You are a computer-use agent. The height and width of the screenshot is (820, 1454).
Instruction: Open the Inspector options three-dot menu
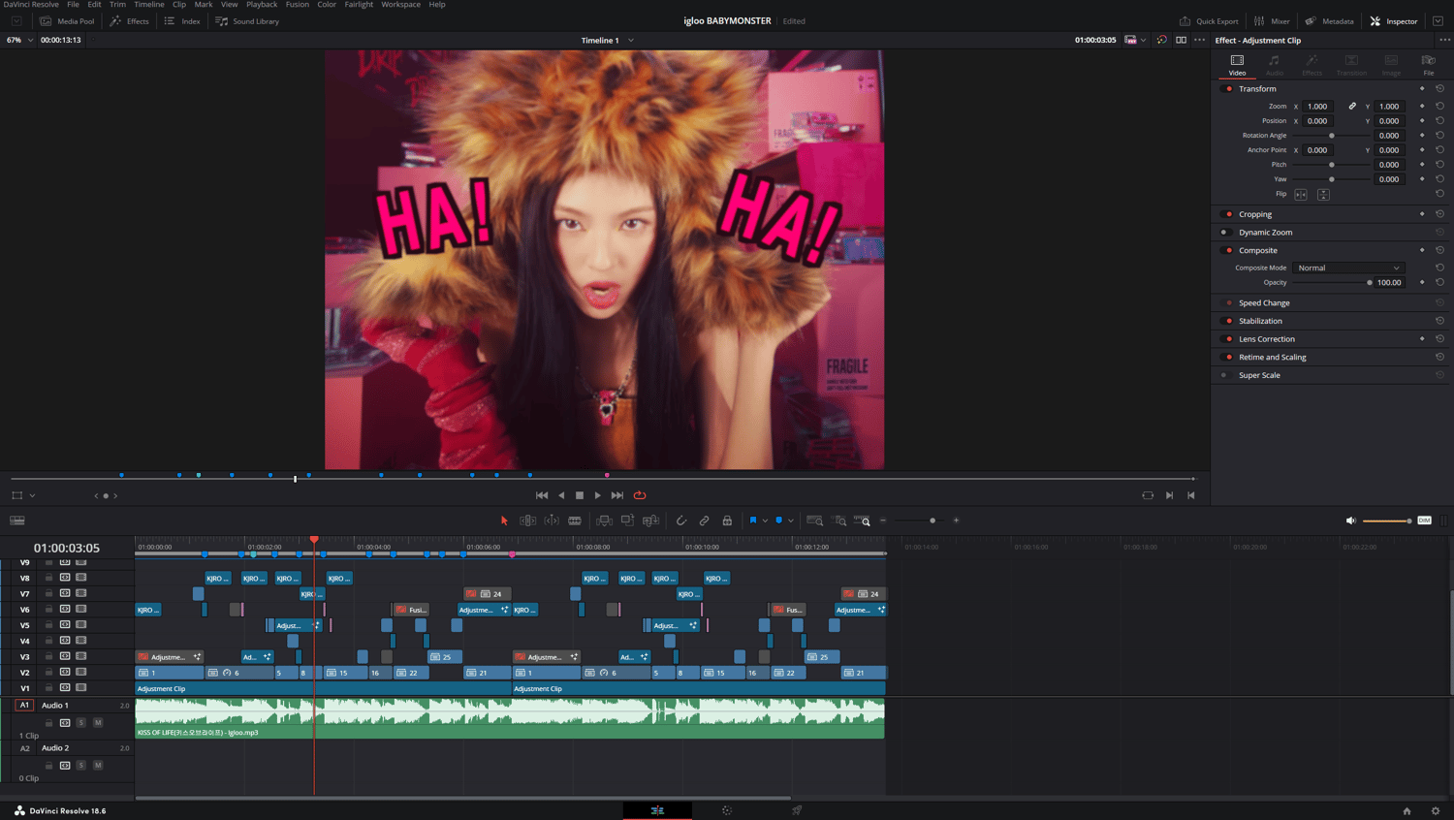point(1444,41)
